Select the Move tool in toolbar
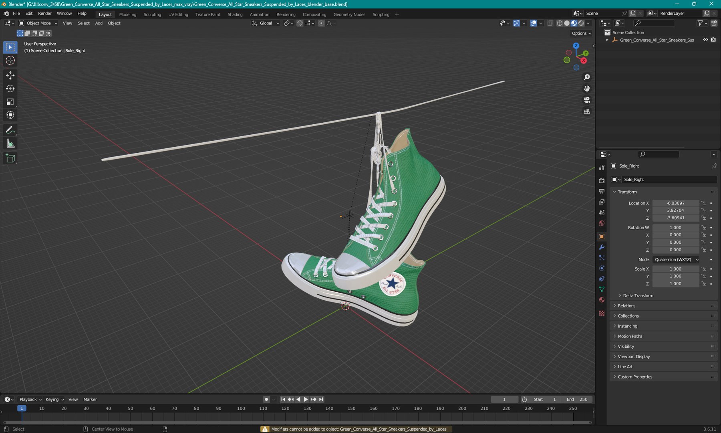 [10, 75]
